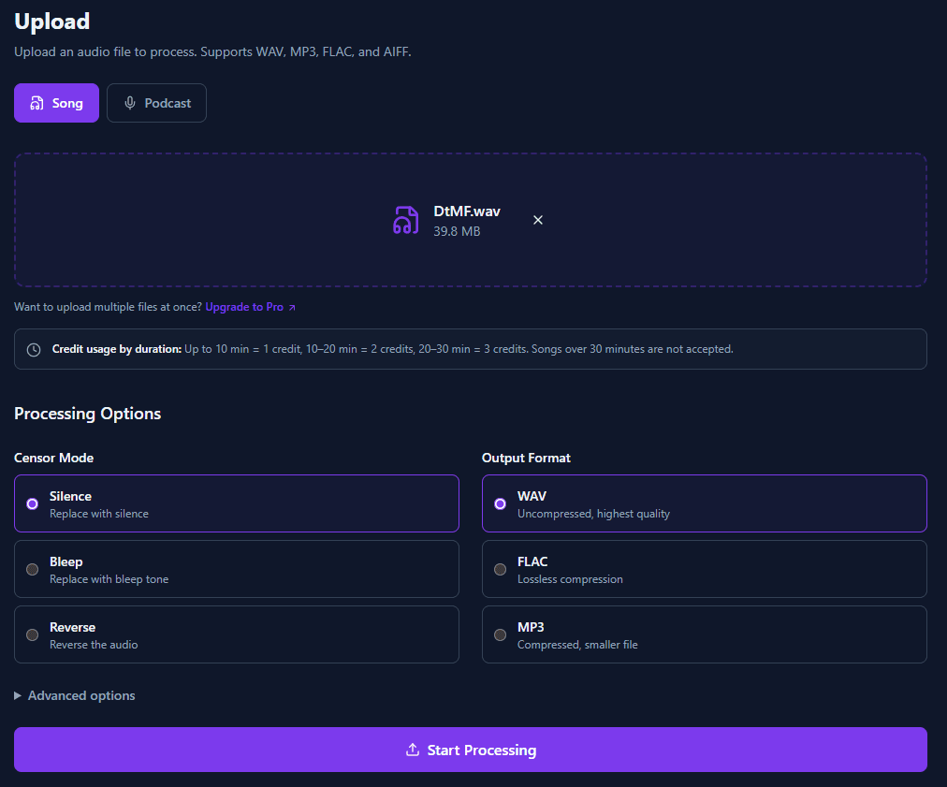Choose FLAC as output format
Viewport: 947px width, 787px height.
[x=704, y=568]
